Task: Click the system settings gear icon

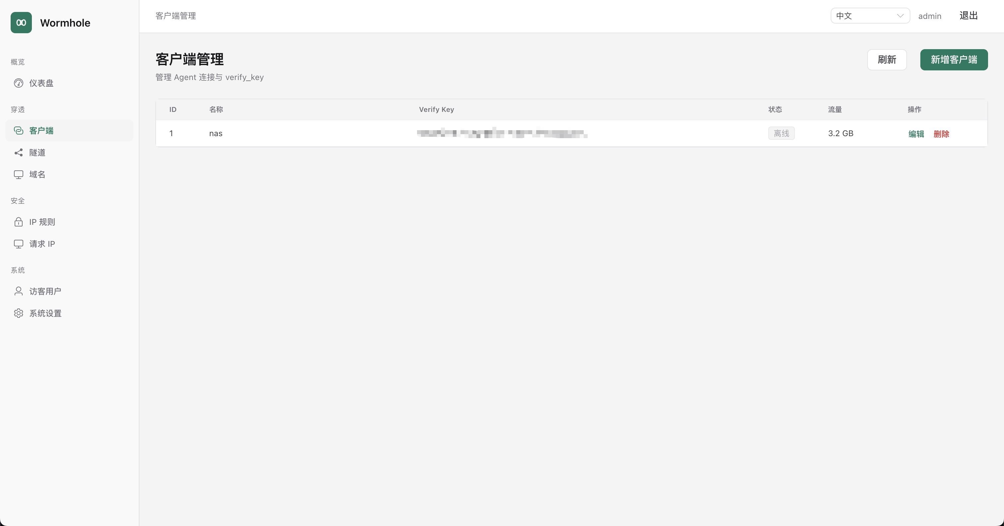Action: [18, 313]
